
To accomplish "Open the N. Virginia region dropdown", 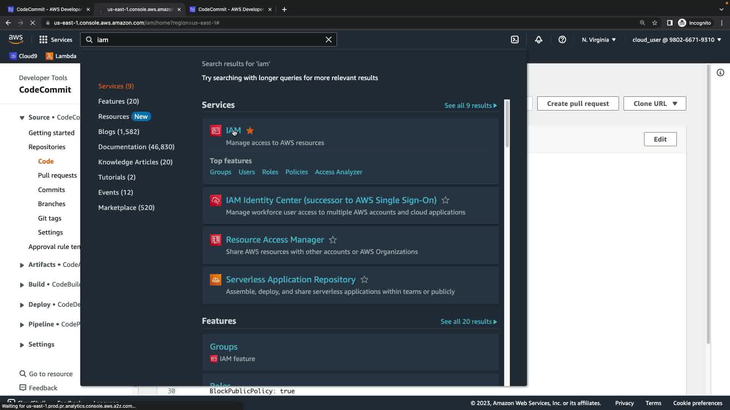I will pyautogui.click(x=598, y=39).
